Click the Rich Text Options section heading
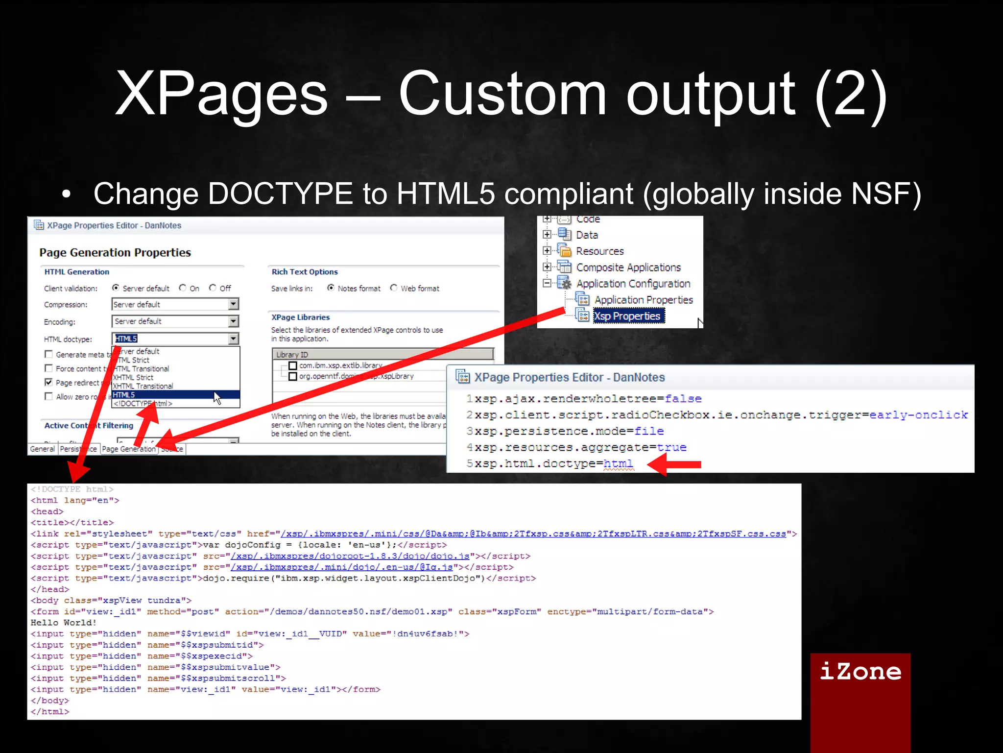The height and width of the screenshot is (753, 1003). point(305,271)
